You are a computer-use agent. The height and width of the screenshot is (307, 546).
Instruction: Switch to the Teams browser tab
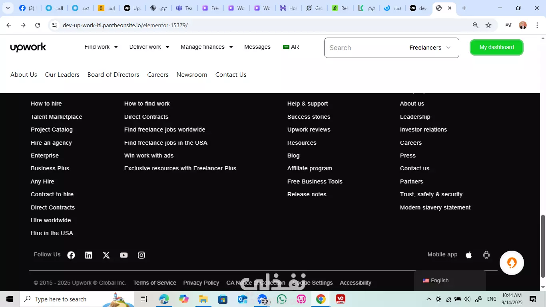[184, 8]
